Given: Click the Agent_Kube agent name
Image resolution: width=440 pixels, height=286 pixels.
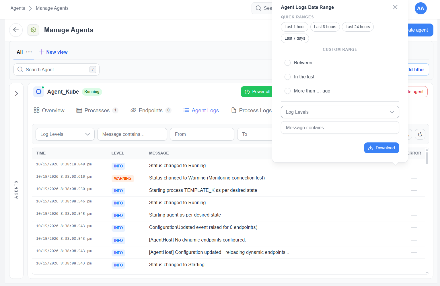Looking at the screenshot, I should point(63,92).
